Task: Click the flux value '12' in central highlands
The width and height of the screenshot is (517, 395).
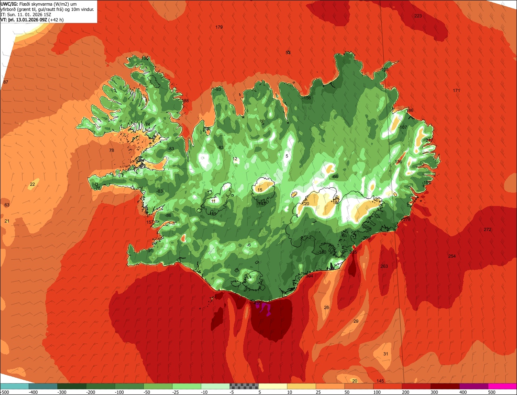Action: point(235,159)
